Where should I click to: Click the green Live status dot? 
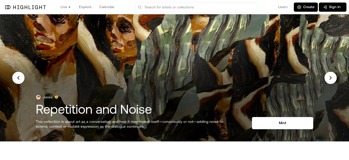point(69,7)
